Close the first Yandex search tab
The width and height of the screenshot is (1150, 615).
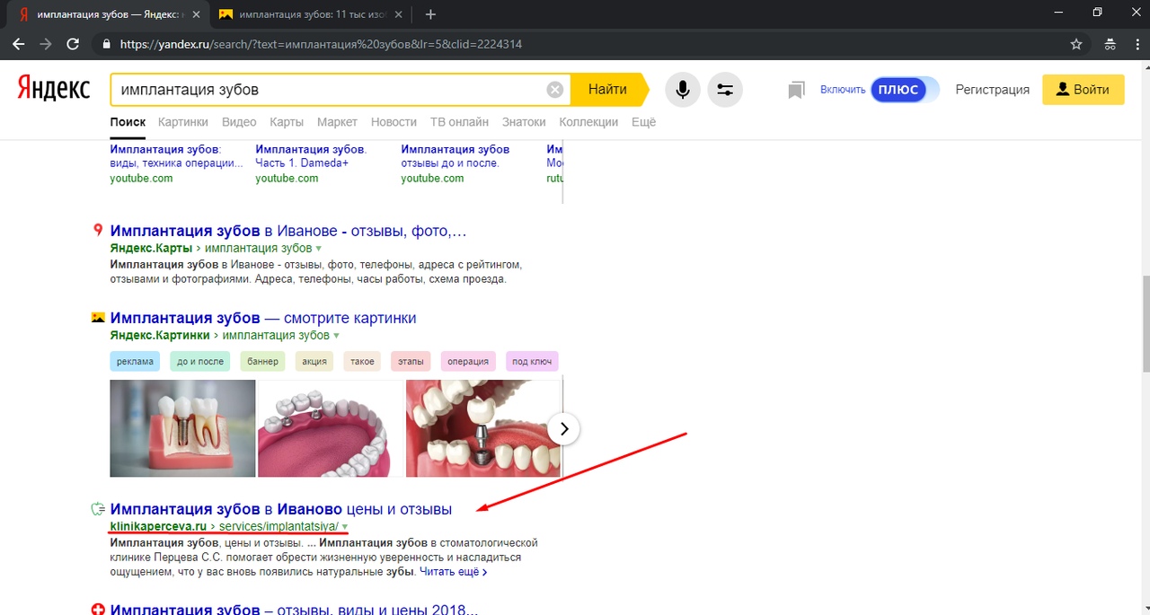(x=196, y=14)
